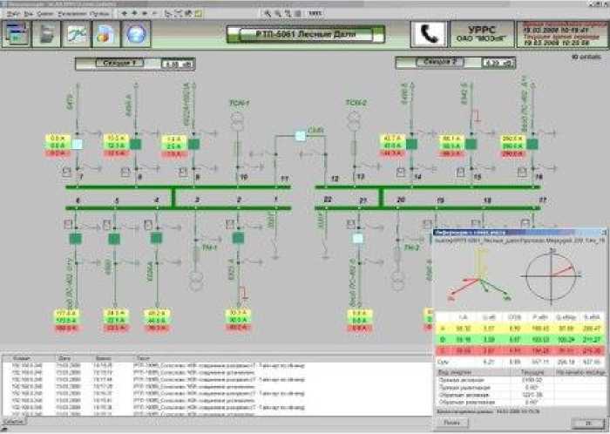Toggle the green breaker on feeder 16

tap(532, 145)
